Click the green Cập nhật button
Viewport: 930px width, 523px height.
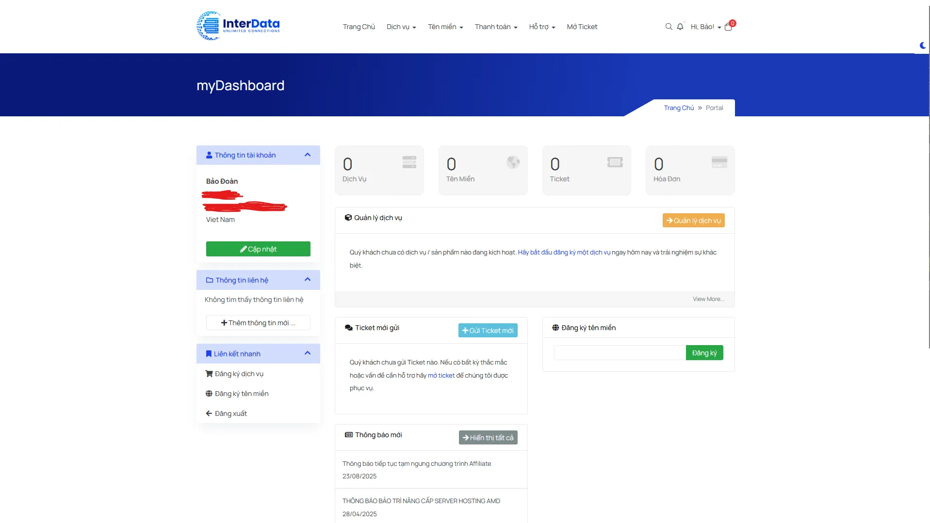(258, 249)
